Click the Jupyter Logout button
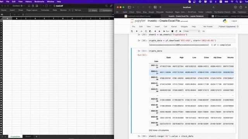Screen dimensions: 248x139 [x=234, y=21]
